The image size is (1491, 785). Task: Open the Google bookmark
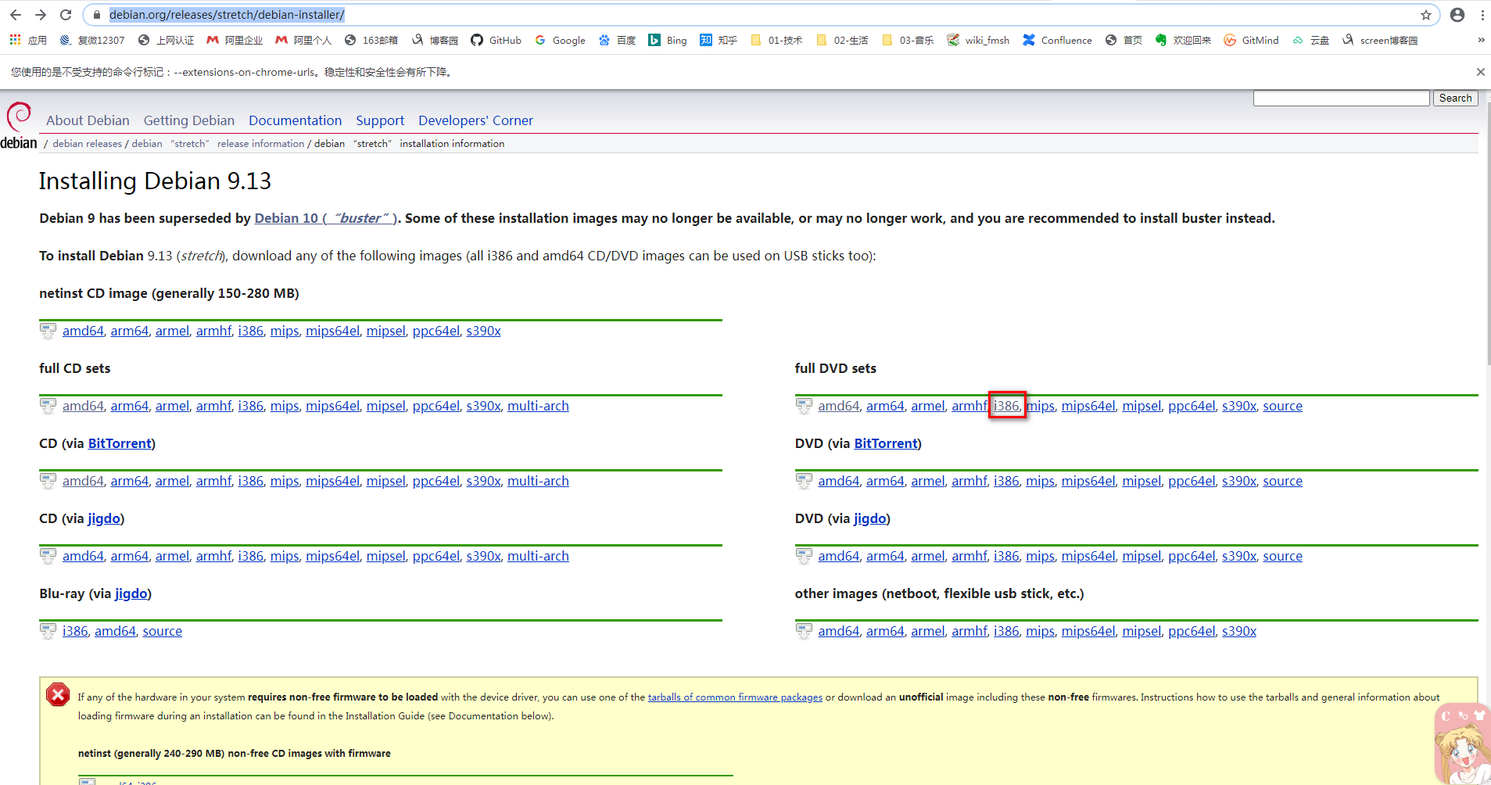coord(560,40)
